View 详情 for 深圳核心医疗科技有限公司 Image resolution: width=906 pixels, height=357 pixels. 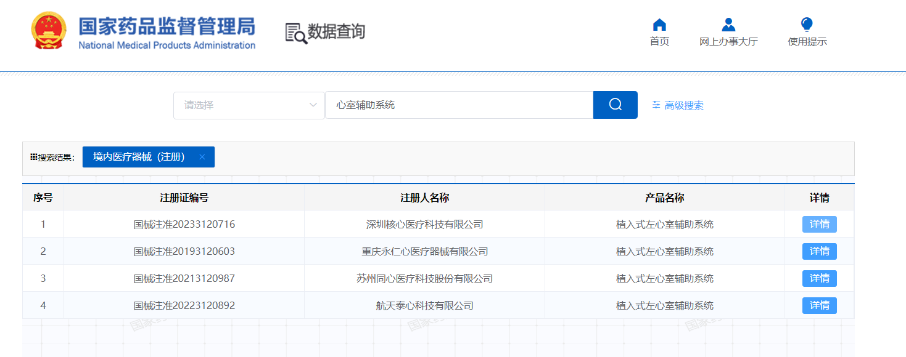point(819,224)
